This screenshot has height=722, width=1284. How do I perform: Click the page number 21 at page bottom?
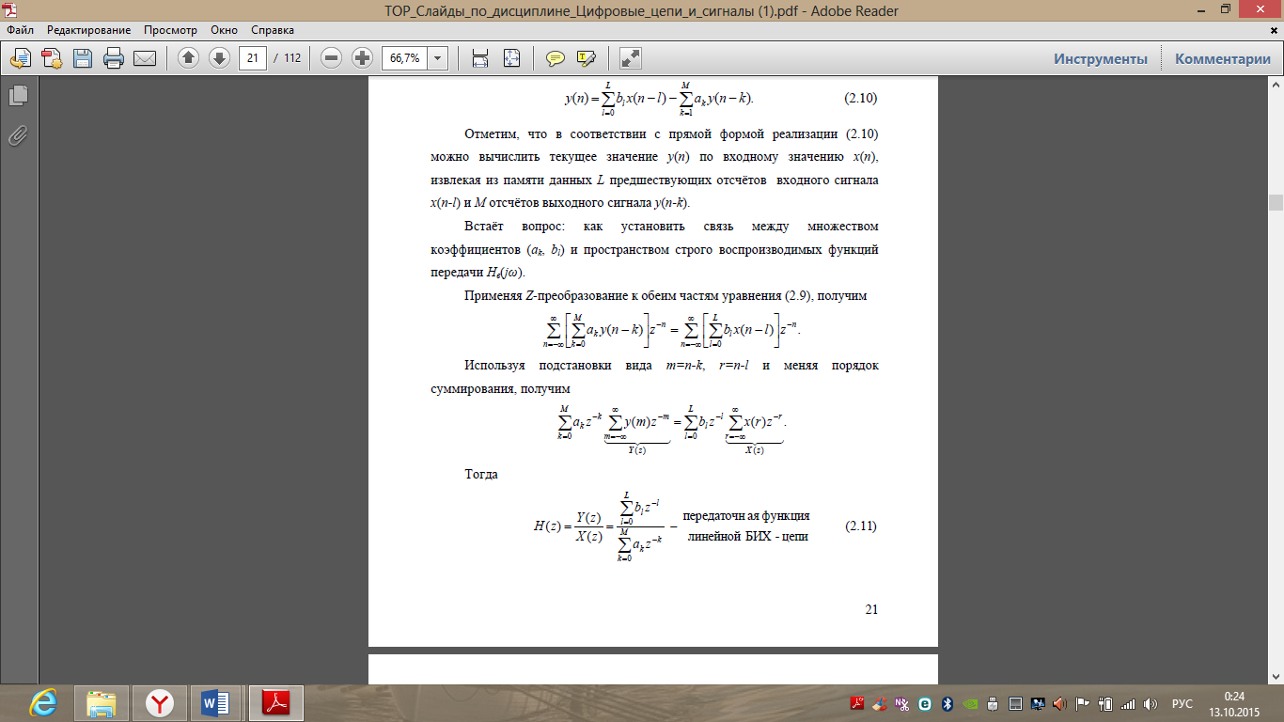click(x=870, y=609)
